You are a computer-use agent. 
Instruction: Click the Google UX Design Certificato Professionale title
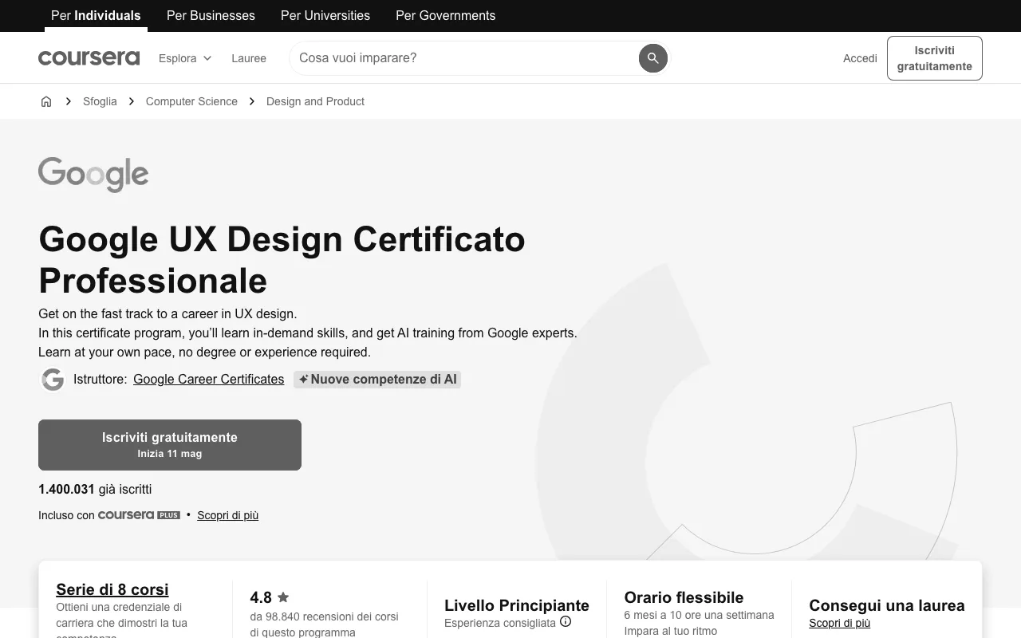pos(282,260)
